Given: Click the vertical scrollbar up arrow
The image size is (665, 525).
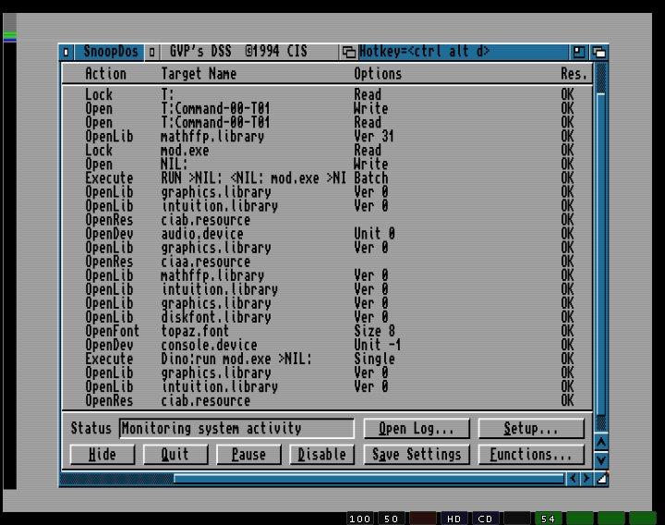Looking at the screenshot, I should coord(601,442).
